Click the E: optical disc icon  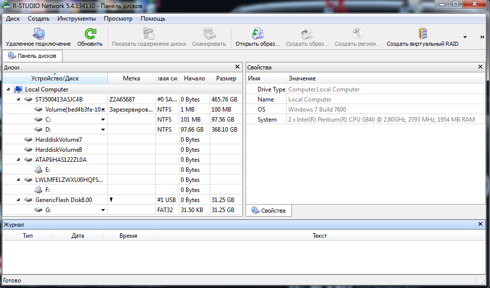point(38,169)
